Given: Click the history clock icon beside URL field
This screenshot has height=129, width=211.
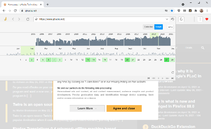Looking at the screenshot, I should click(x=173, y=19).
